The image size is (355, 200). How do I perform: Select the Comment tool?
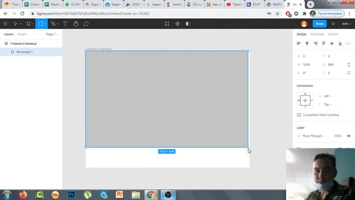point(86,24)
